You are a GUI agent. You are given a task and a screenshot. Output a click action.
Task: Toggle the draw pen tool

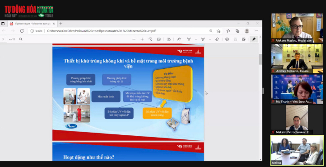click(189, 39)
